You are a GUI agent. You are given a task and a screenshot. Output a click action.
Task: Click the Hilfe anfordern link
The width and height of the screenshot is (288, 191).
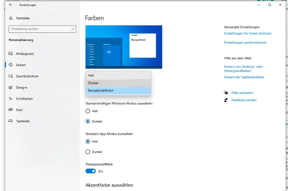coord(242,93)
